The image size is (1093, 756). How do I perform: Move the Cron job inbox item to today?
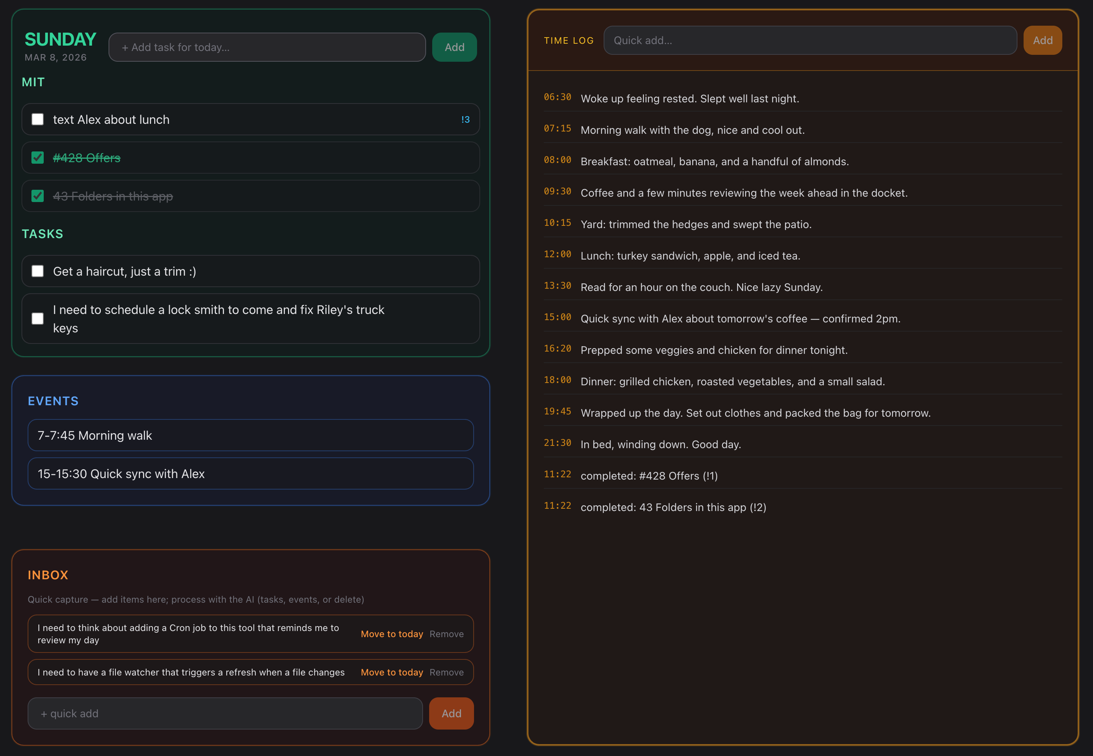click(x=392, y=633)
